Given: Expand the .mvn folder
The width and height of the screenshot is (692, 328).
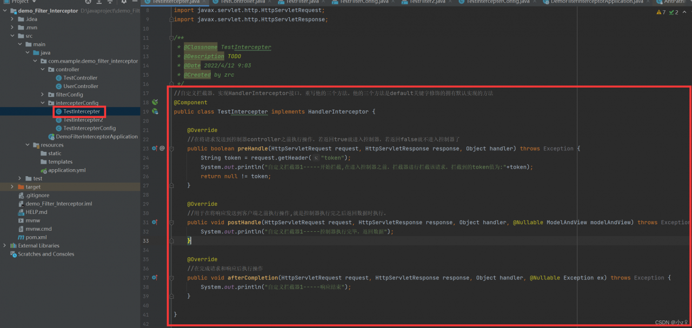Looking at the screenshot, I should [x=12, y=28].
